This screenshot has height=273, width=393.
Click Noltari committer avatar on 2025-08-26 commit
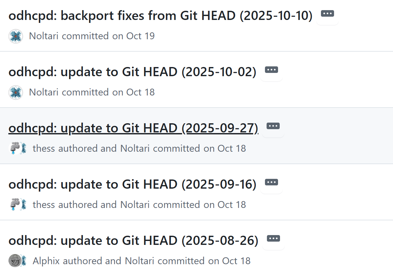(x=24, y=261)
